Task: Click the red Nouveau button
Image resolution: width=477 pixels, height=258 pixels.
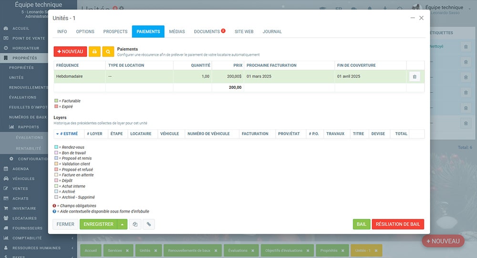Action: tap(70, 52)
